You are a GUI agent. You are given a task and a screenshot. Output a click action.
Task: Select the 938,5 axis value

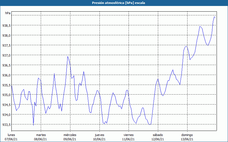(6, 26)
